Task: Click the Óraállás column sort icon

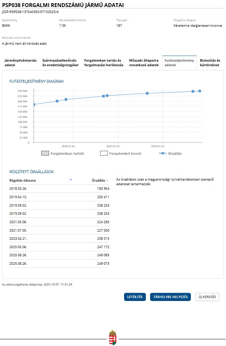Action: tap(107, 180)
